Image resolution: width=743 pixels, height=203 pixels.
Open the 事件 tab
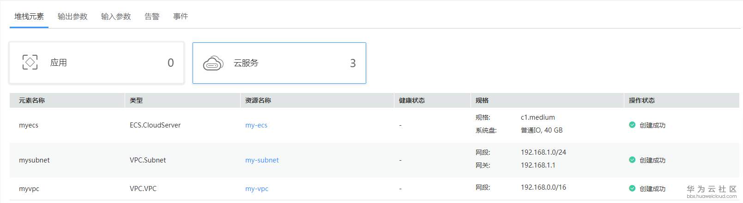(x=181, y=17)
